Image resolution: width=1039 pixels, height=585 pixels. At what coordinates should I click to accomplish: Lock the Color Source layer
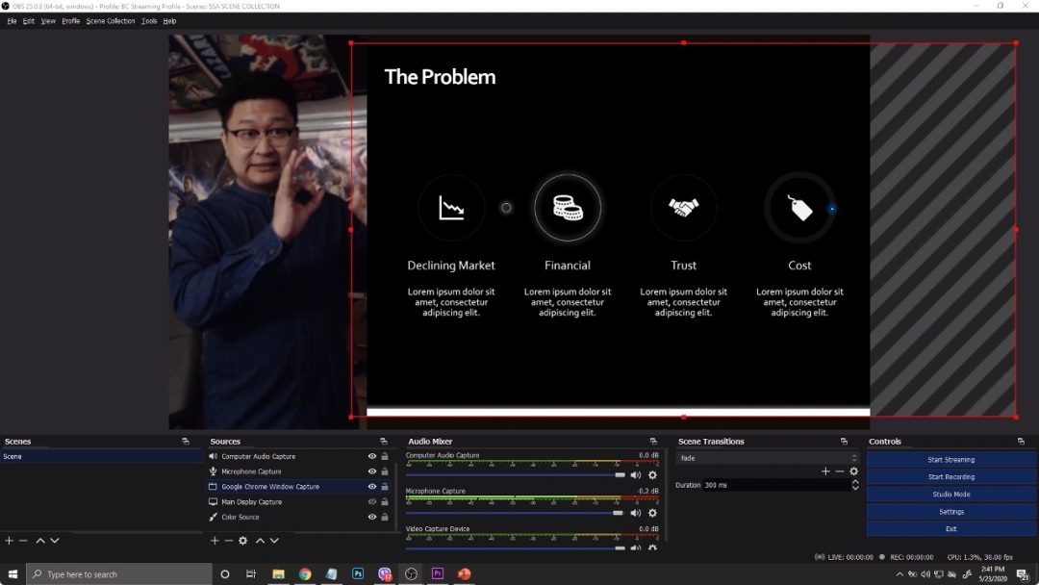pos(385,517)
